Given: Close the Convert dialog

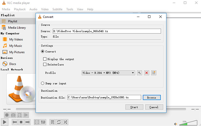Looking at the screenshot, I should click(160, 17).
